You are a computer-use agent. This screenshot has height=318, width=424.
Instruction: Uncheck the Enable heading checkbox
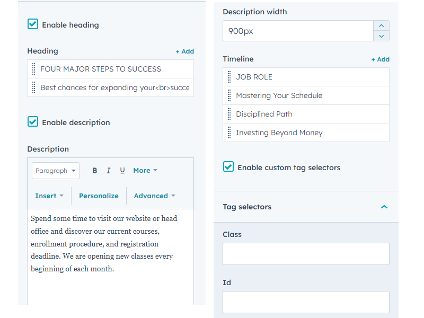(33, 24)
